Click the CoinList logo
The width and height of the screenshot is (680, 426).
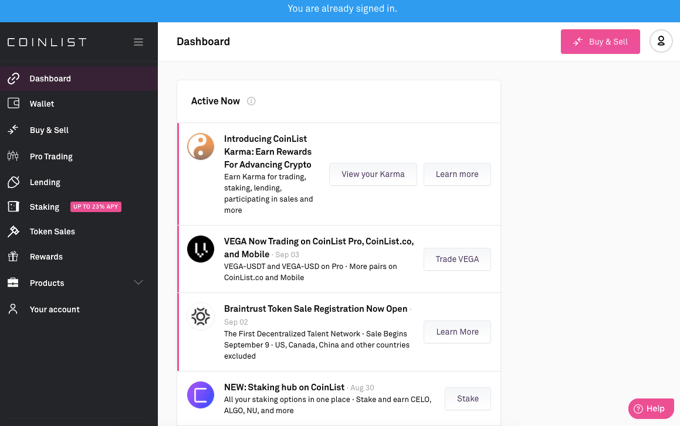pyautogui.click(x=47, y=42)
